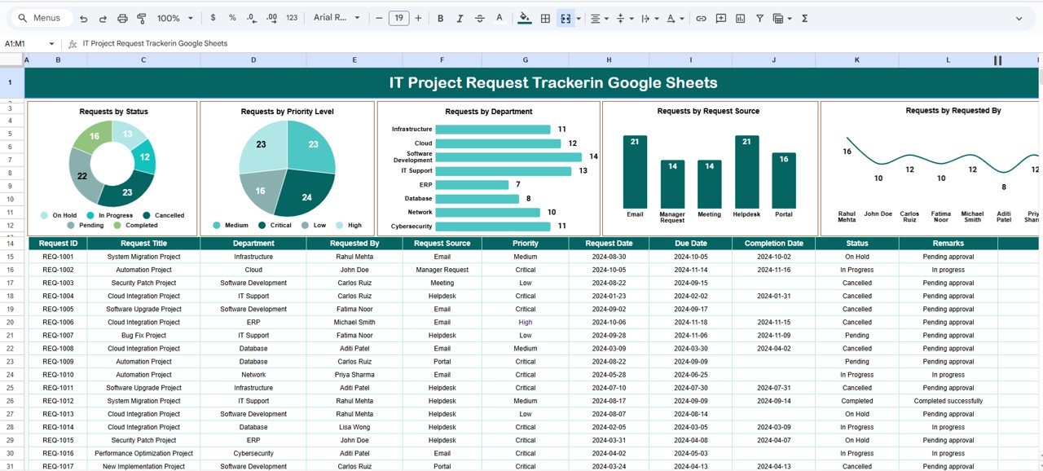1043x471 pixels.
Task: Insert a comment
Action: point(720,17)
